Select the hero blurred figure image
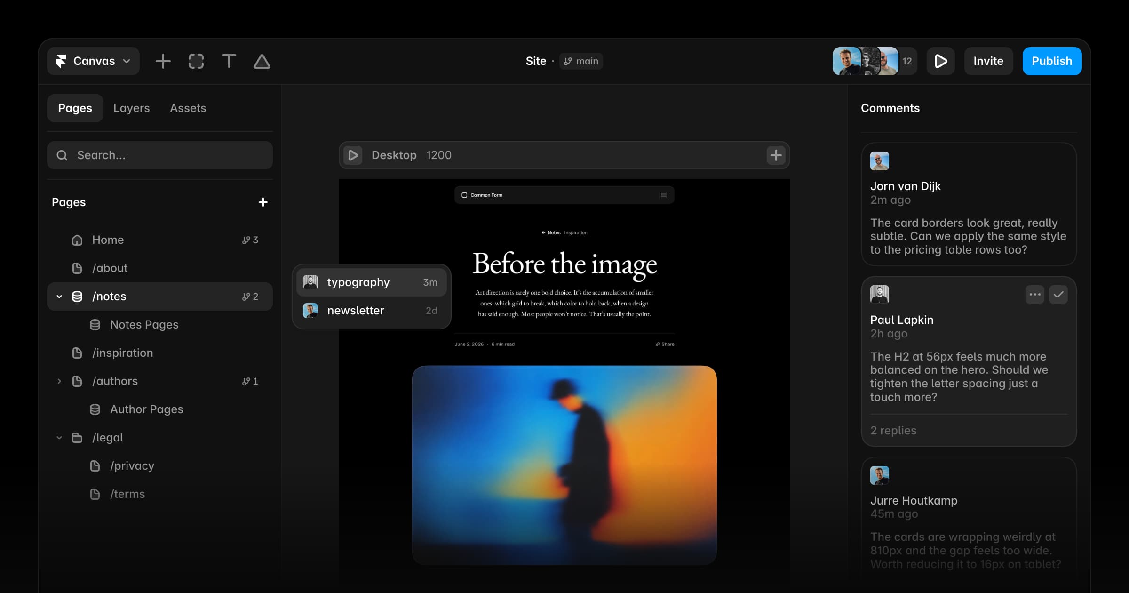Image resolution: width=1129 pixels, height=593 pixels. click(564, 465)
